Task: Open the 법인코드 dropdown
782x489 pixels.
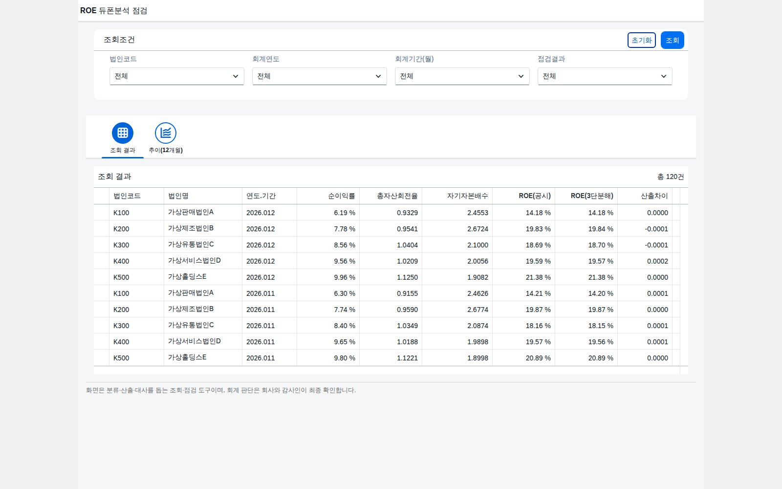Action: [177, 76]
